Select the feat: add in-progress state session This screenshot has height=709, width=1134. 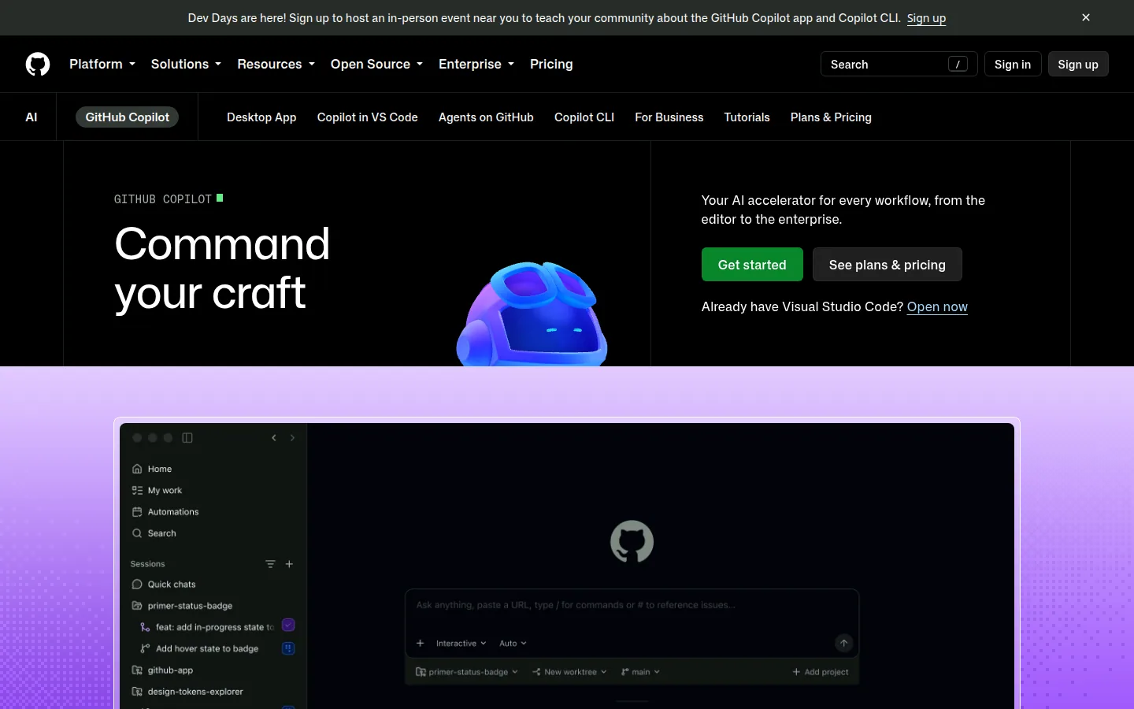pos(214,627)
